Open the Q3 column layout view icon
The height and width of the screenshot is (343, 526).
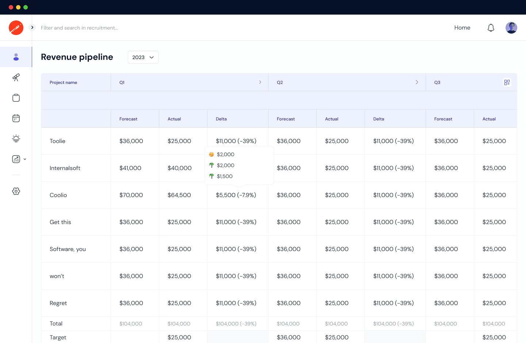(507, 82)
